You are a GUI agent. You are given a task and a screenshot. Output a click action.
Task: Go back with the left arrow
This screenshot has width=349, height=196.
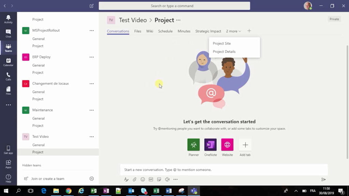pos(5,6)
